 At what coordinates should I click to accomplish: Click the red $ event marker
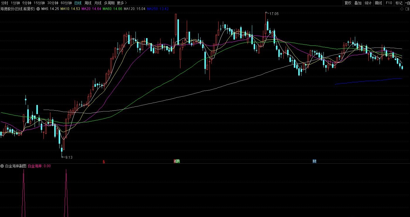coord(104,161)
